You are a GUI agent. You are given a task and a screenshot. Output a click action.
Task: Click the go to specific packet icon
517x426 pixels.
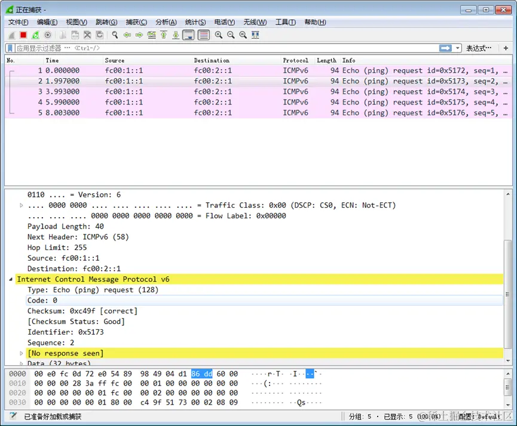pyautogui.click(x=152, y=35)
